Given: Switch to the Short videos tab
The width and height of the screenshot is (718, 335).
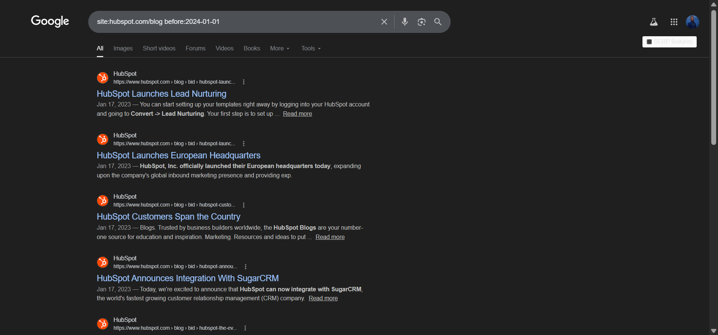Looking at the screenshot, I should click(x=159, y=48).
